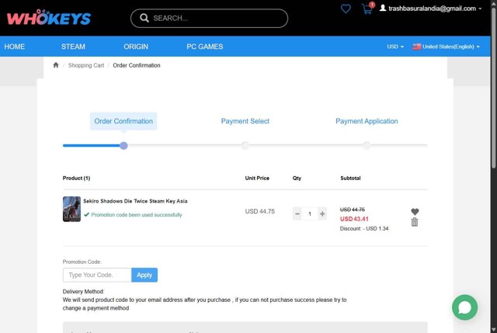Screen dimensions: 497x333
Task: Click the Qty column header
Action: click(x=297, y=178)
